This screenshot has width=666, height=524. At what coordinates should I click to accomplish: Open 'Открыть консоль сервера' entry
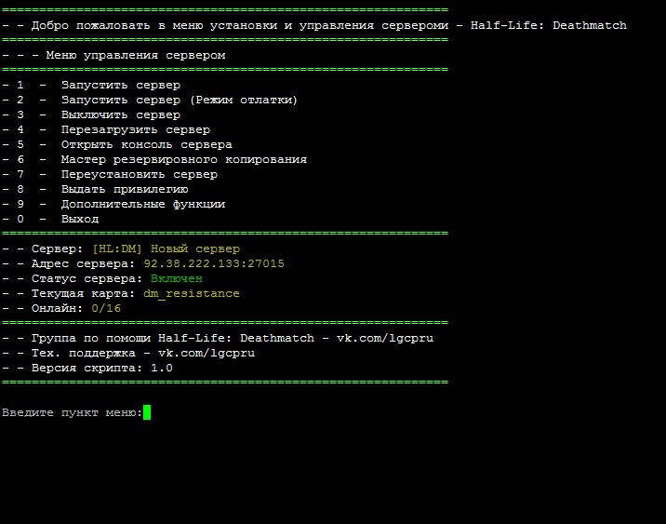(146, 145)
